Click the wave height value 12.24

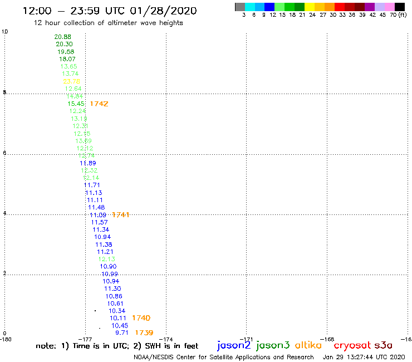tap(77, 111)
